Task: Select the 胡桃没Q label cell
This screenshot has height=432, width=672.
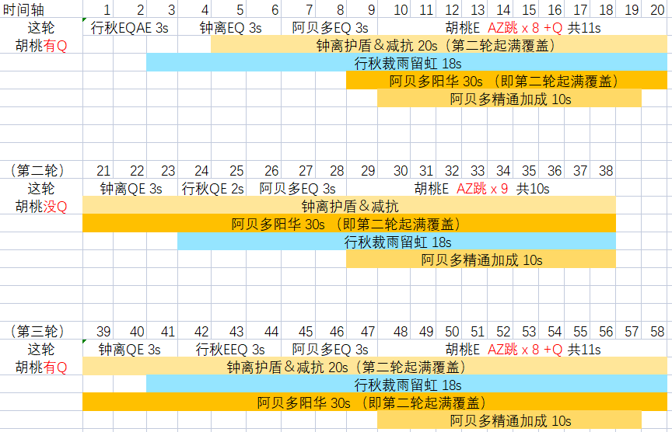Action: click(x=41, y=207)
